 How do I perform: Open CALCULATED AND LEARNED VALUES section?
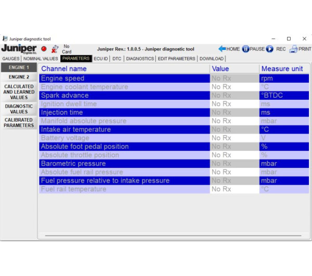pyautogui.click(x=19, y=92)
